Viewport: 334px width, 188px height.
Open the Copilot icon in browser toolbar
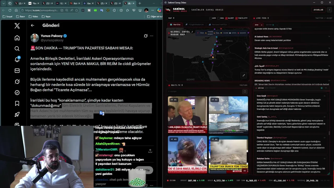point(159,10)
